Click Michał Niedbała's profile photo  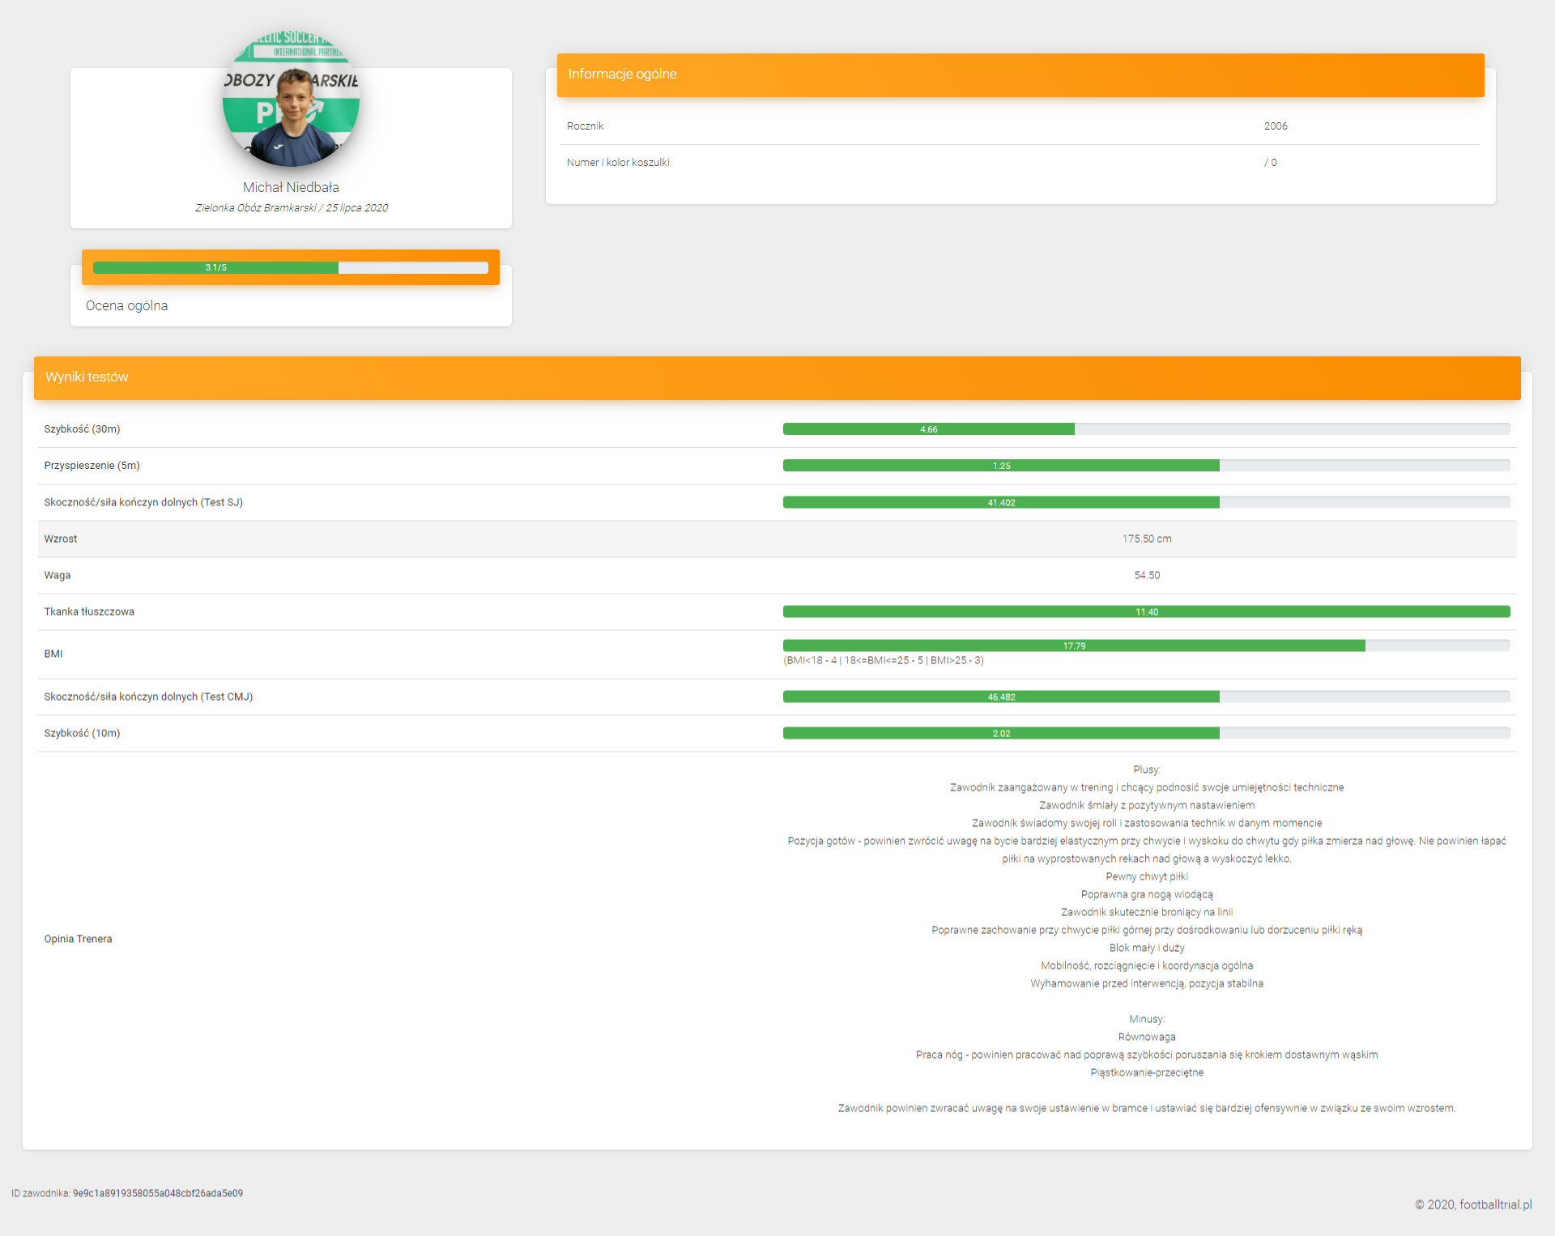click(x=291, y=98)
